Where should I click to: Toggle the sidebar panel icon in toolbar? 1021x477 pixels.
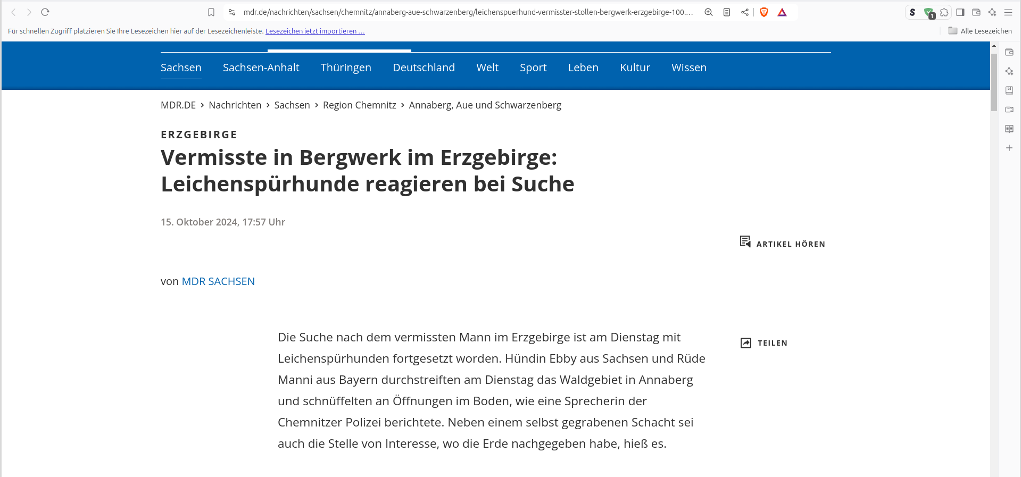[x=960, y=12]
